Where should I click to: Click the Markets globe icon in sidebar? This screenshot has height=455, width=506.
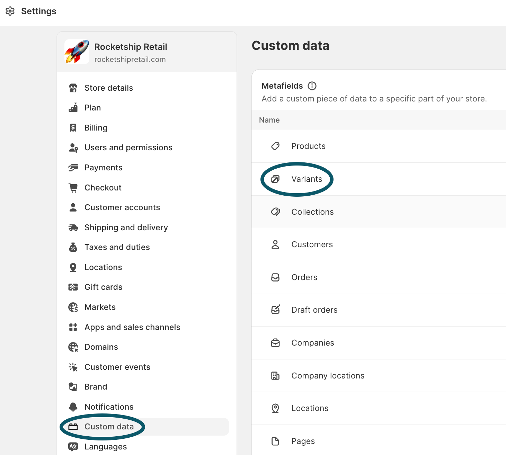(73, 307)
